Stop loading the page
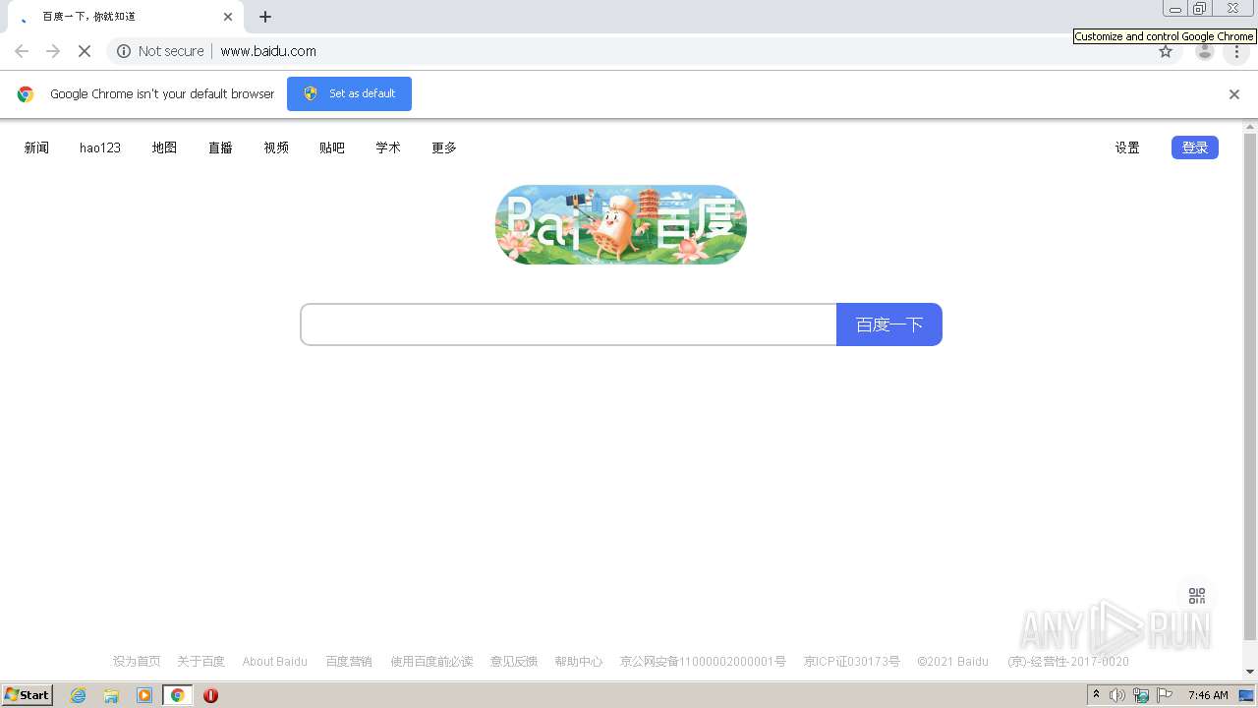The height and width of the screenshot is (708, 1258). tap(85, 51)
